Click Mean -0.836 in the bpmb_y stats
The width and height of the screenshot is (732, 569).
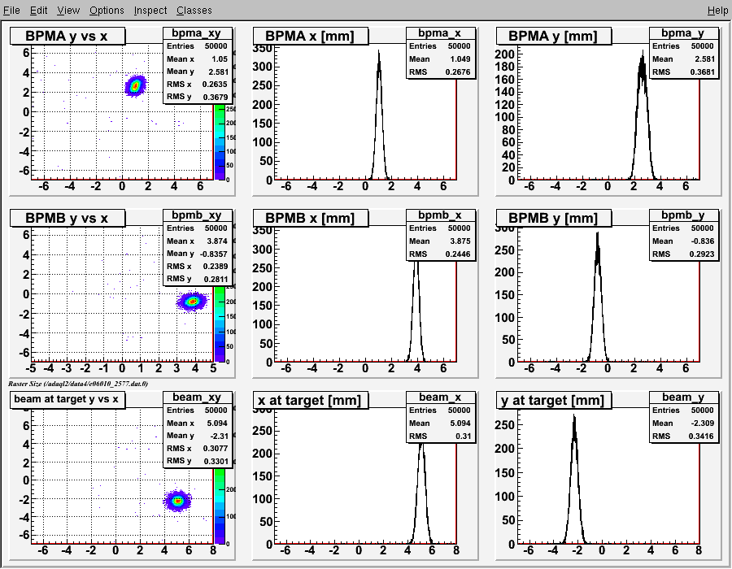tap(683, 241)
